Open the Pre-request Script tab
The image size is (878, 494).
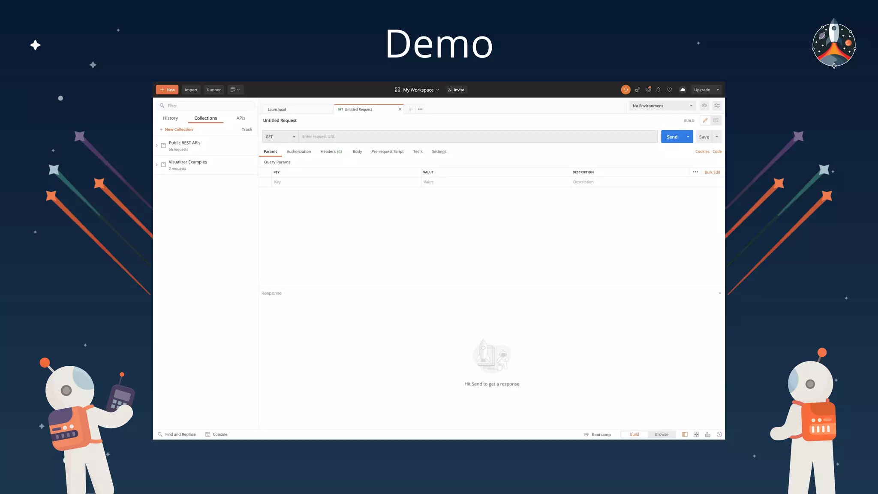388,151
